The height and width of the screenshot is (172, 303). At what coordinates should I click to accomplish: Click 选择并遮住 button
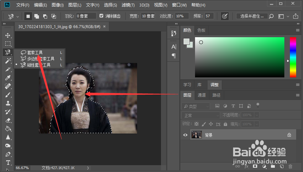(x=252, y=16)
